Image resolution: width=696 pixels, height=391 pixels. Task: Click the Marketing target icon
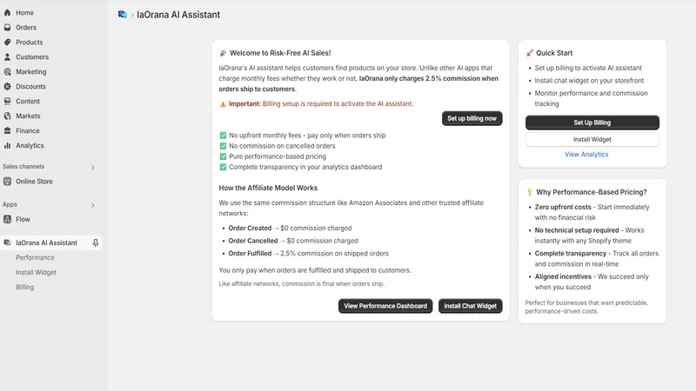coord(7,71)
